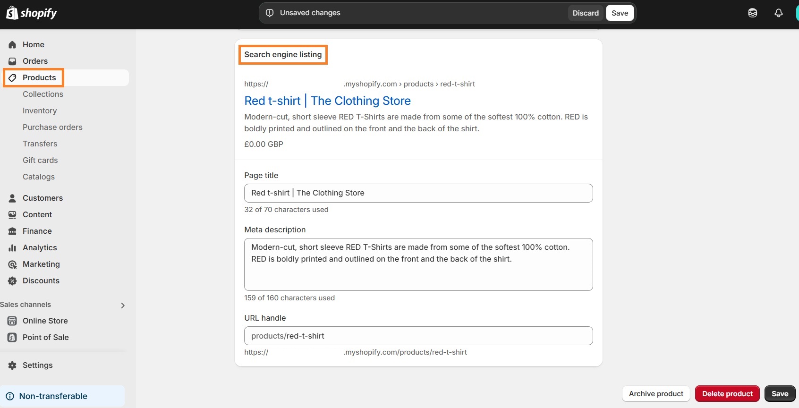The width and height of the screenshot is (799, 408).
Task: Click into the Meta description textarea
Action: coord(418,264)
